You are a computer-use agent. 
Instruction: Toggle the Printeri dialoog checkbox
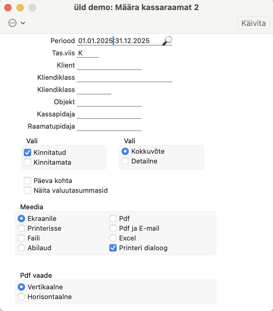(x=113, y=248)
